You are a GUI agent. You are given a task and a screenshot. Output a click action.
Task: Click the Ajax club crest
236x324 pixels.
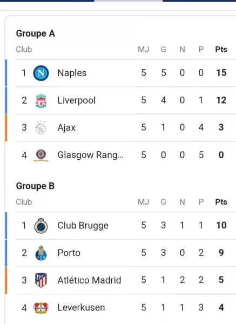(x=41, y=127)
